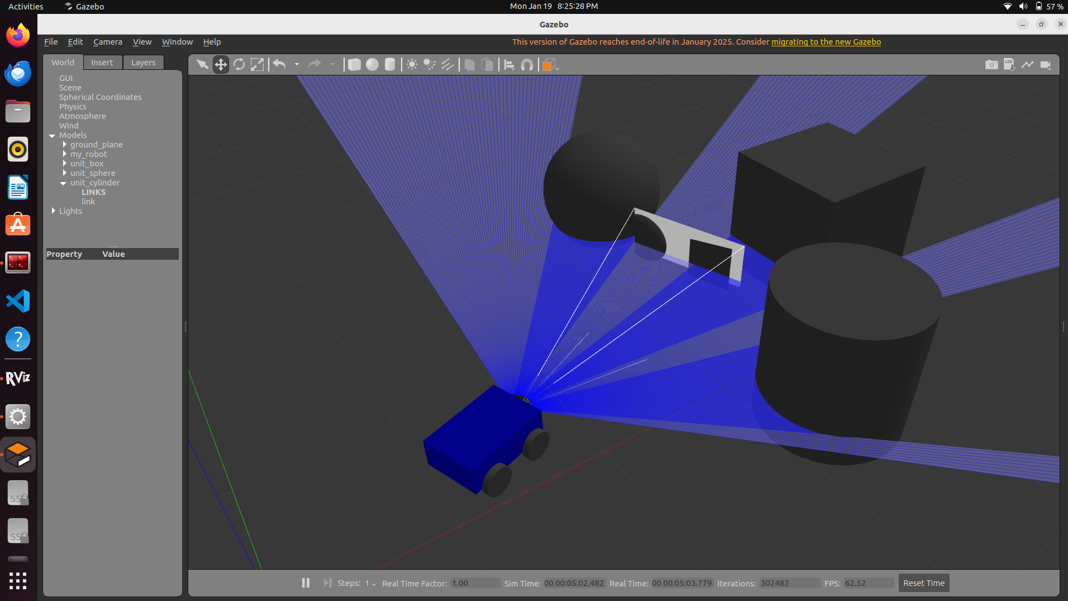Choose the scale mode tool
Image resolution: width=1068 pixels, height=601 pixels.
257,65
